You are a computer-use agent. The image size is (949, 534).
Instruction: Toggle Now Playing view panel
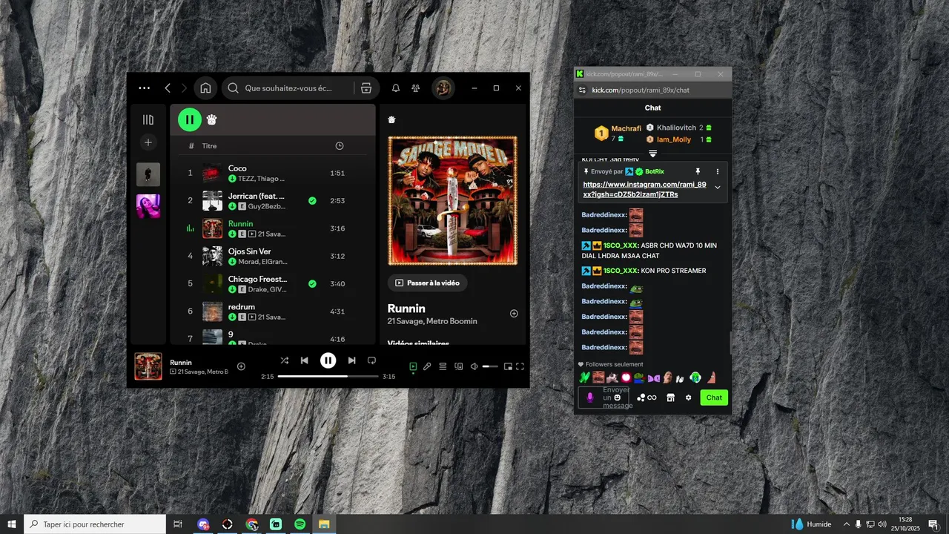[x=413, y=366]
